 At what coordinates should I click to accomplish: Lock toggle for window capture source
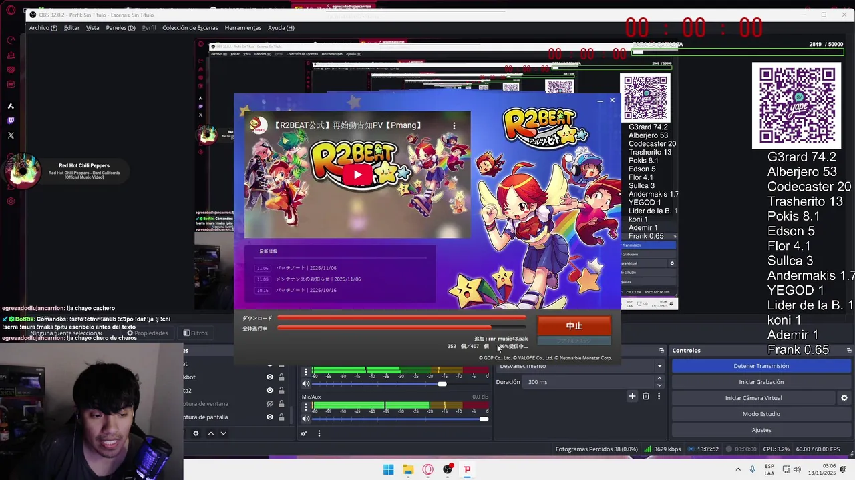pos(281,404)
